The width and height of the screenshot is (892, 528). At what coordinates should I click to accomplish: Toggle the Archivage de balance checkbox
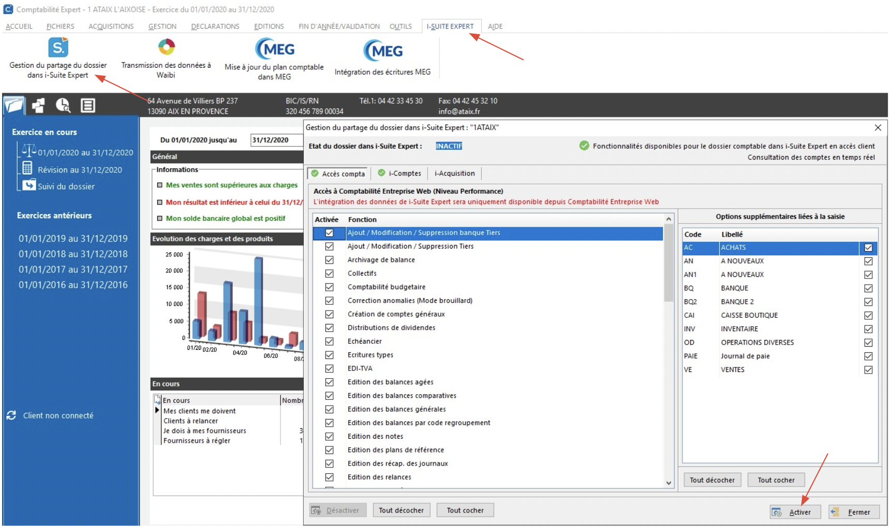(x=329, y=260)
